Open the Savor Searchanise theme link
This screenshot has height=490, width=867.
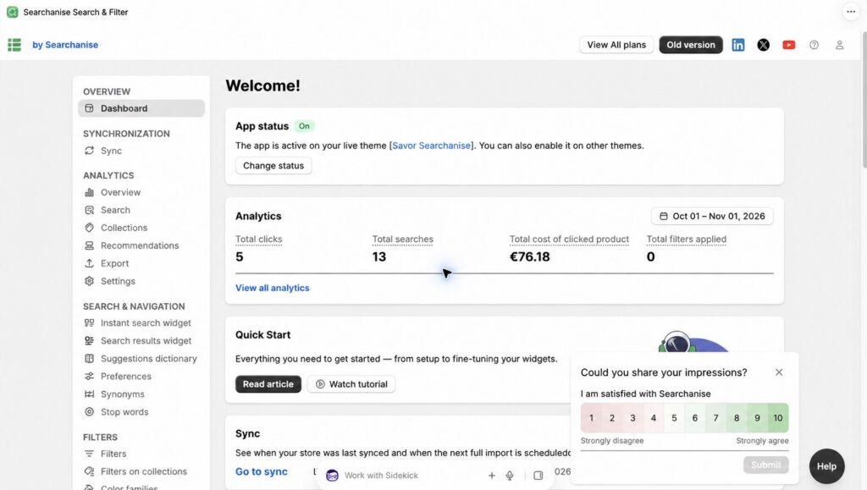coord(431,146)
